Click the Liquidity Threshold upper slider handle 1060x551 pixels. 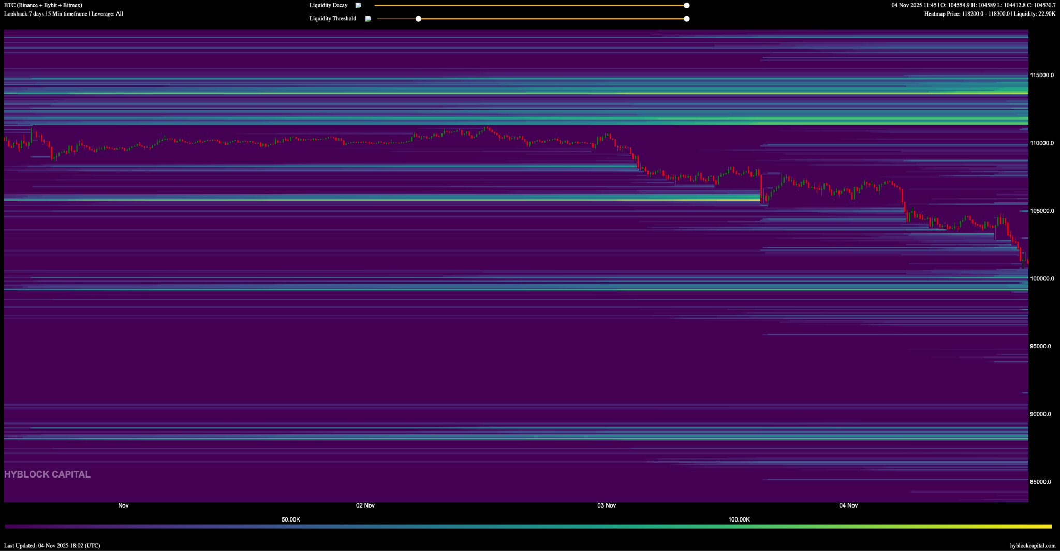pos(686,19)
